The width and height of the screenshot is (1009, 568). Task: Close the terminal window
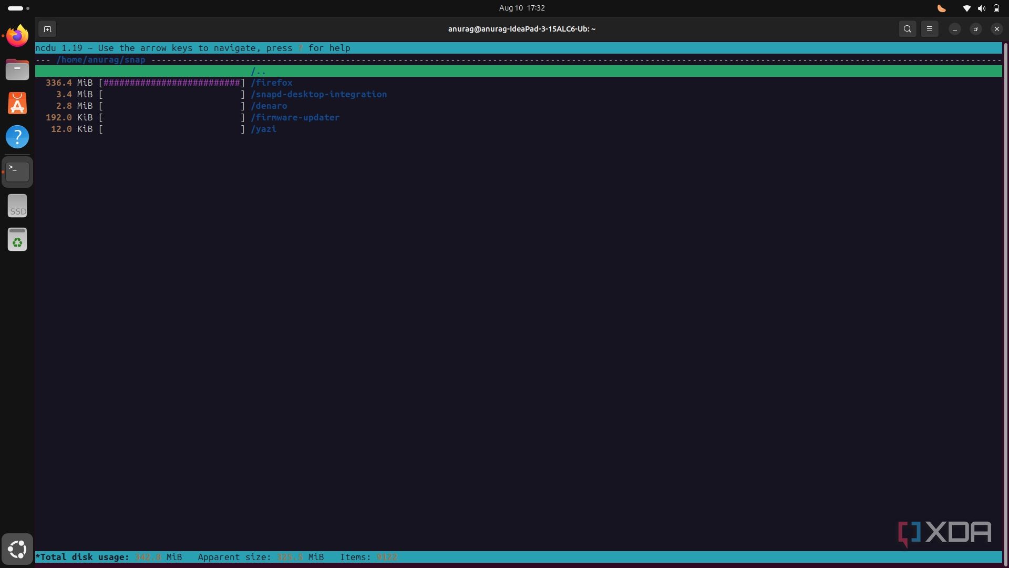point(997,29)
